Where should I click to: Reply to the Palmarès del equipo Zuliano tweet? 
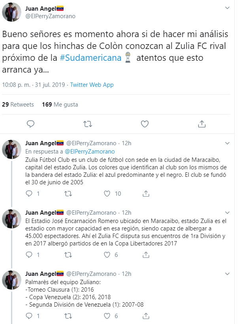29,316
